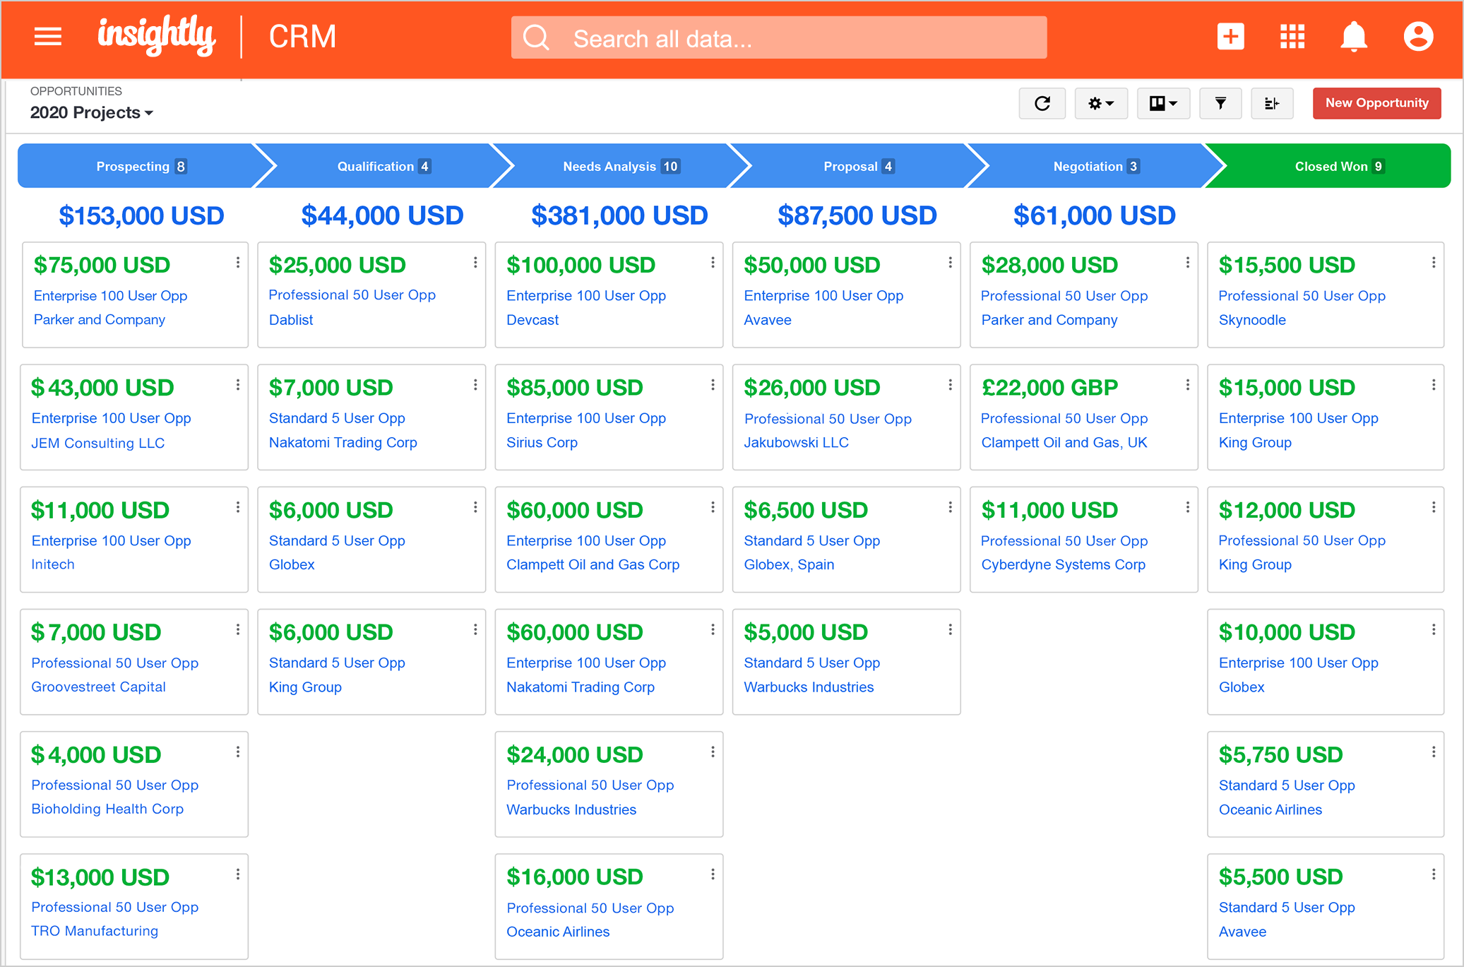Select the Qualification stage
1464x967 pixels.
[x=383, y=166]
